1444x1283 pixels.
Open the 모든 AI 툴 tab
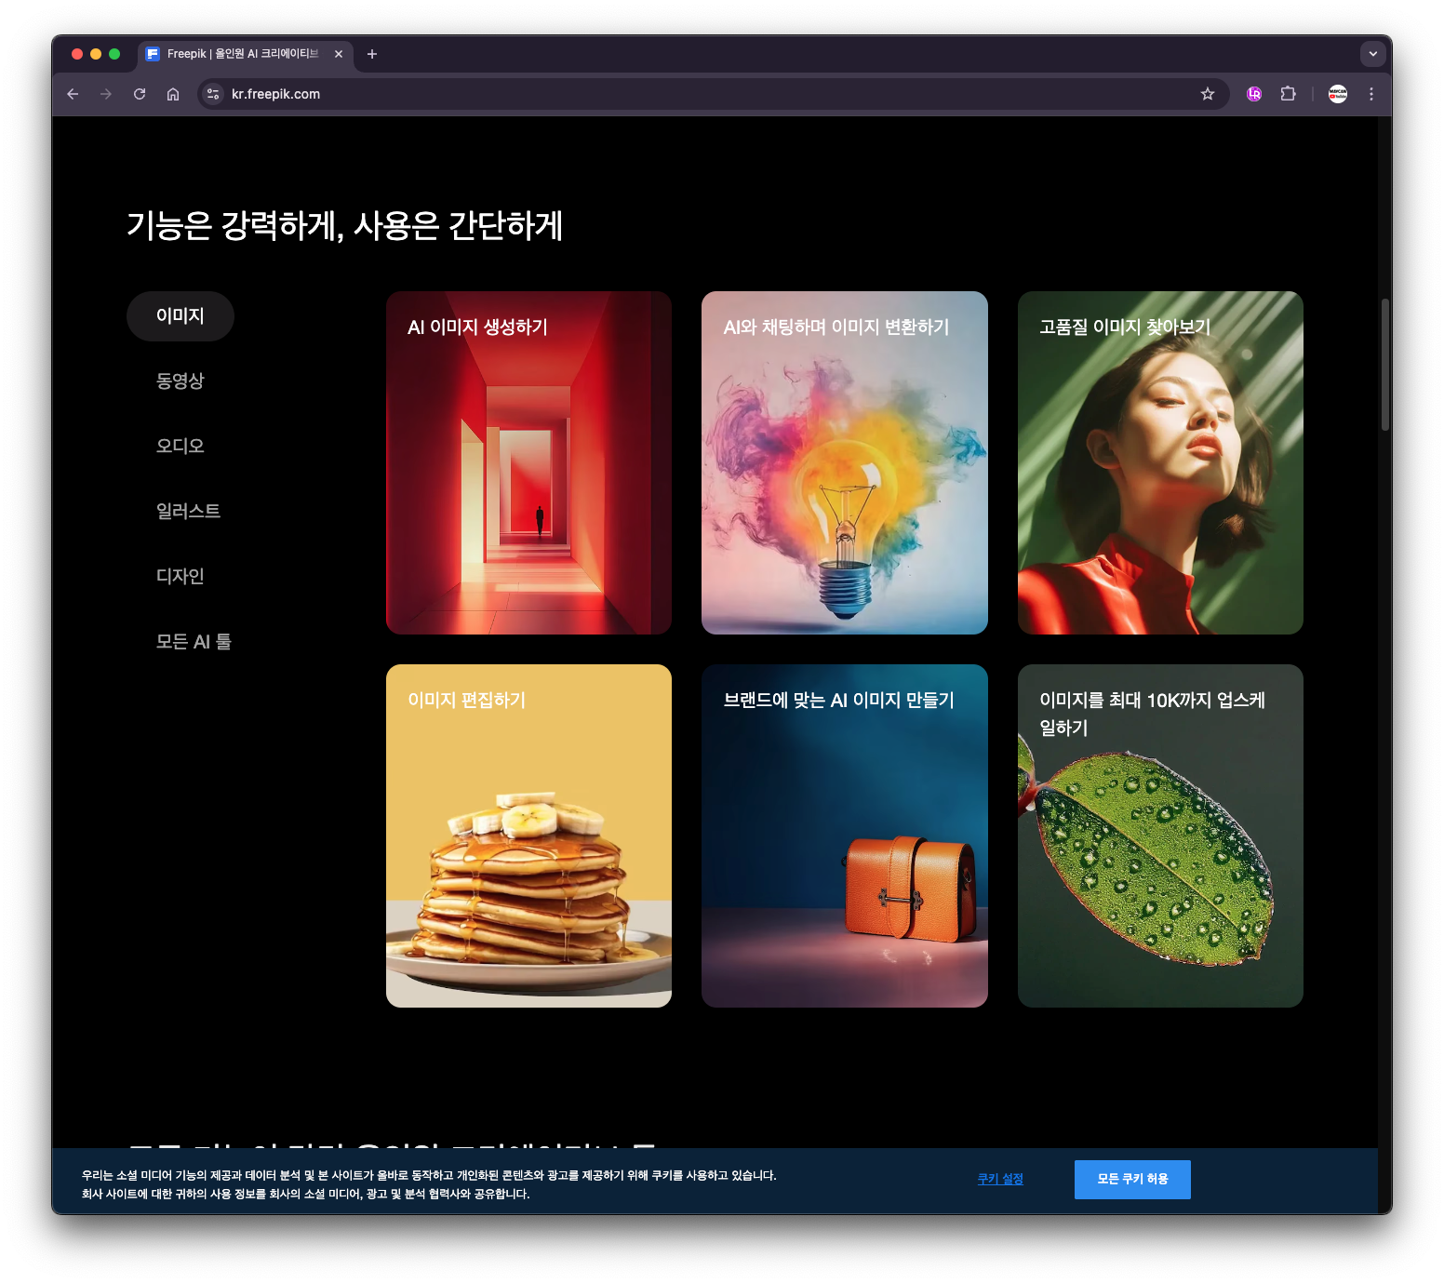point(194,642)
